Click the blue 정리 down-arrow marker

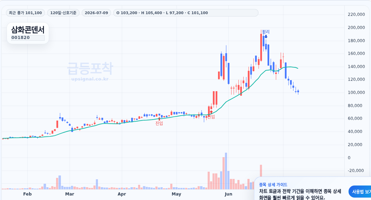(x=266, y=36)
